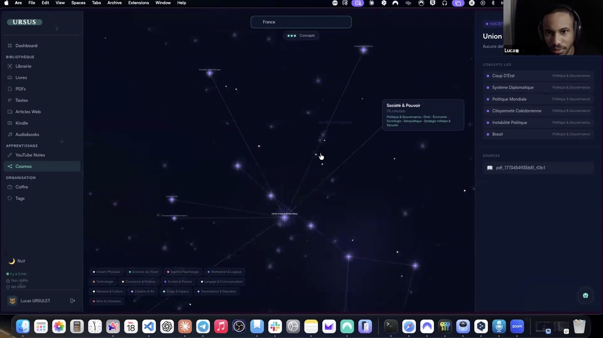The height and width of the screenshot is (338, 603).
Task: Open the Concepts mode selector
Action: pos(301,35)
